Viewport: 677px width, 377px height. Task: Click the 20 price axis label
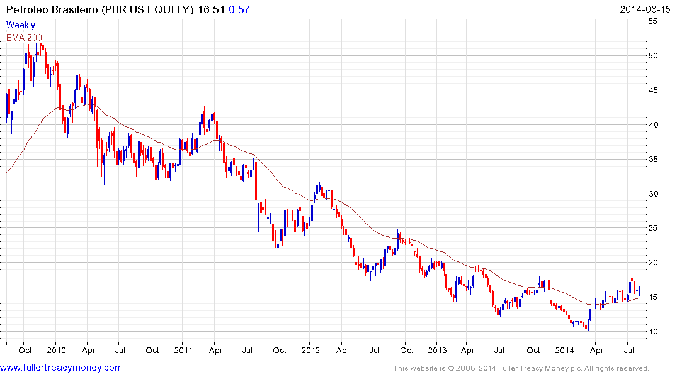[x=653, y=263]
